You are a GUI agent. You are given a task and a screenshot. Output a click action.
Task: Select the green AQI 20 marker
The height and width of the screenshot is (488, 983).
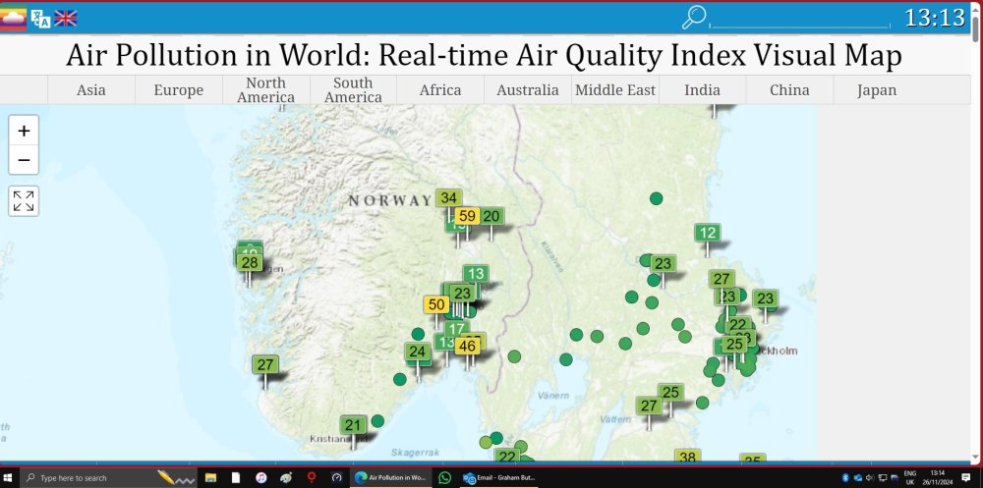(491, 217)
